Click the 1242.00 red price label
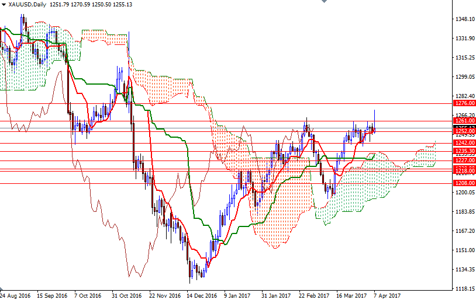 tap(464, 142)
